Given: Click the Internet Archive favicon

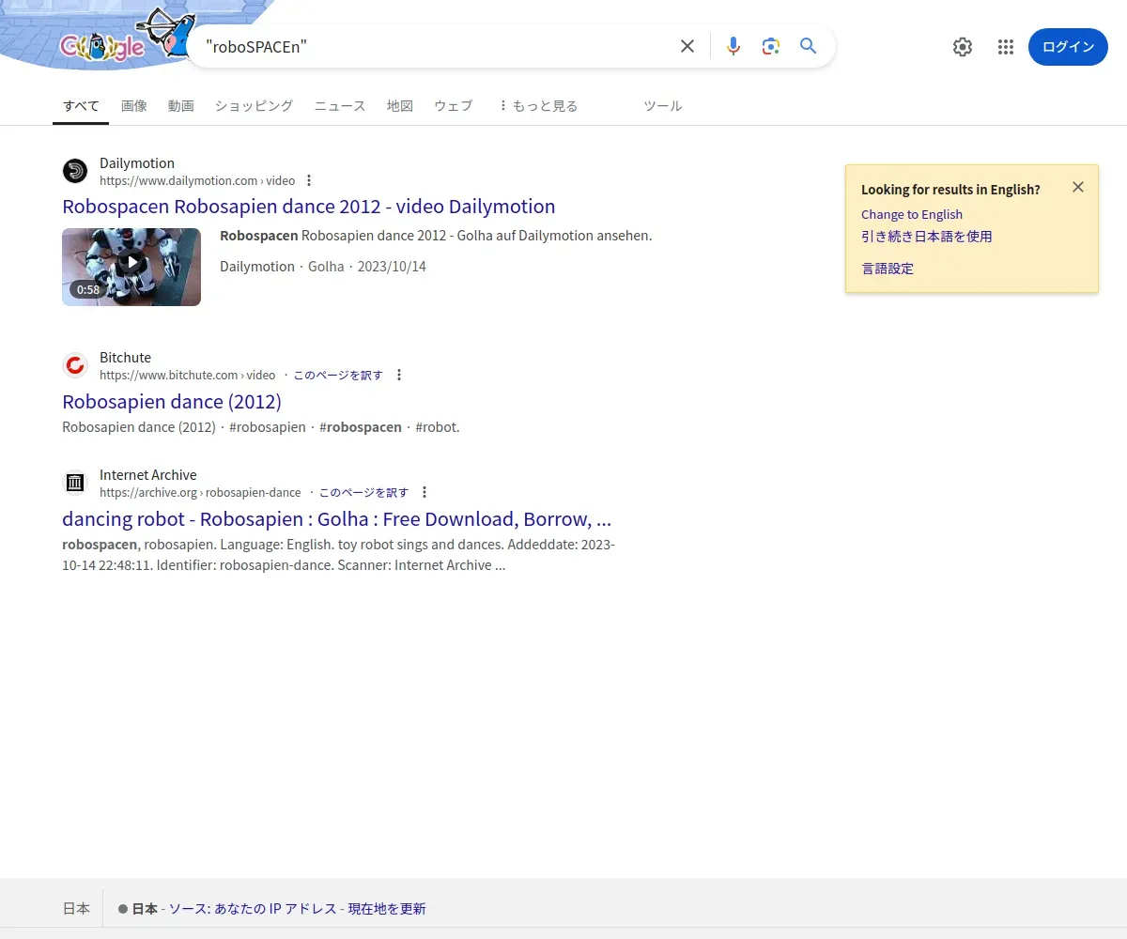Looking at the screenshot, I should (x=75, y=483).
